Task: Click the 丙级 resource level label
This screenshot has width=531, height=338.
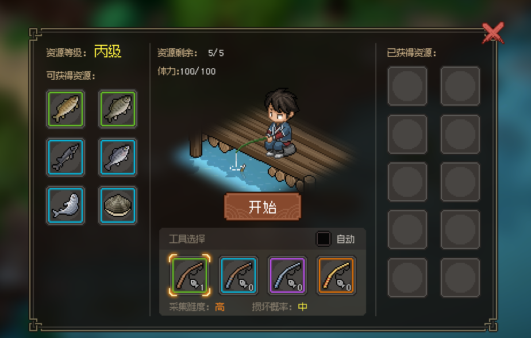Action: tap(107, 52)
